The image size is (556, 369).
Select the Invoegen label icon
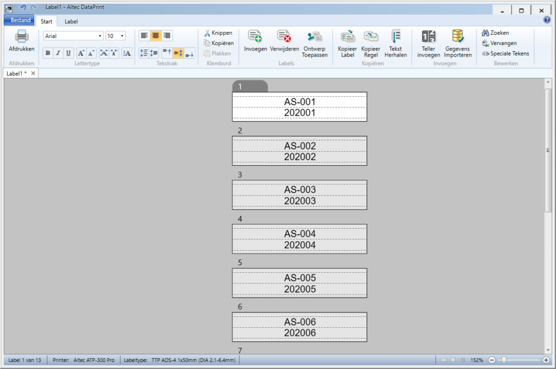pos(255,43)
